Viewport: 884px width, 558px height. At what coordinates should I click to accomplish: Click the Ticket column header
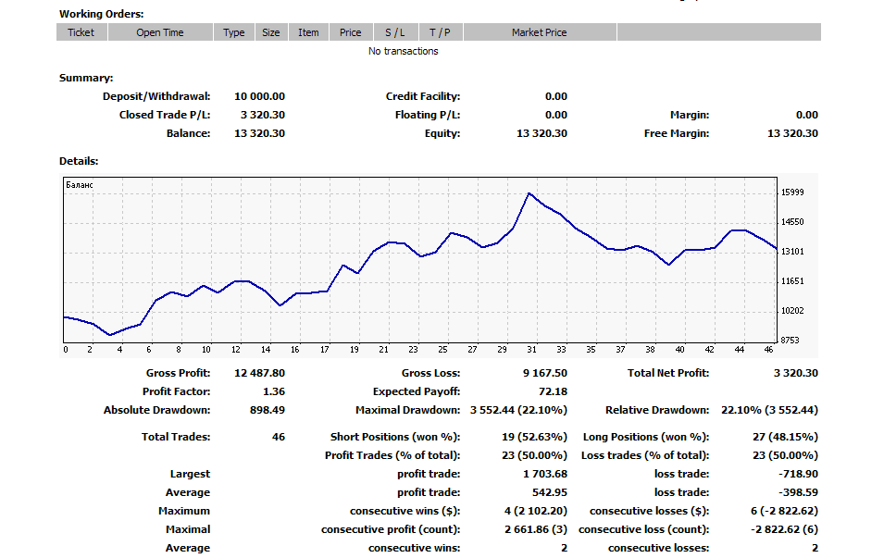coord(81,32)
